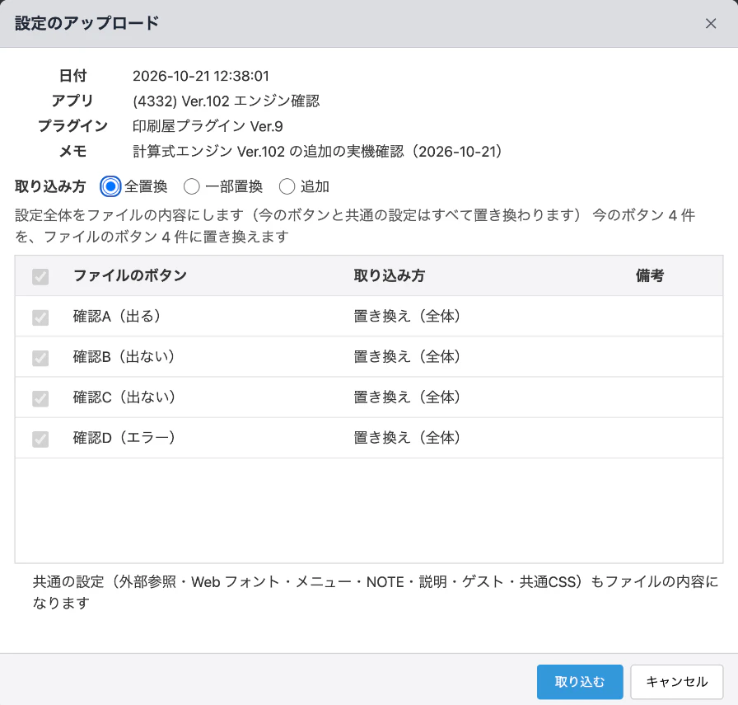This screenshot has height=705, width=738.
Task: Click the ファイルのボタン column header
Action: click(130, 275)
